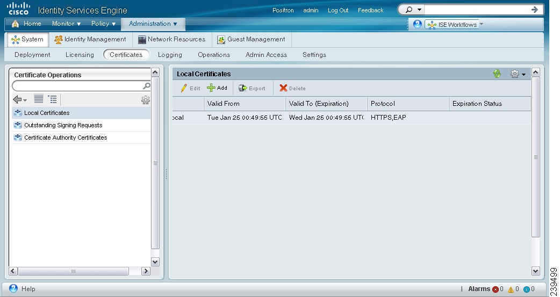The width and height of the screenshot is (560, 297).
Task: Click the right panel scroll down arrow
Action: (535, 271)
